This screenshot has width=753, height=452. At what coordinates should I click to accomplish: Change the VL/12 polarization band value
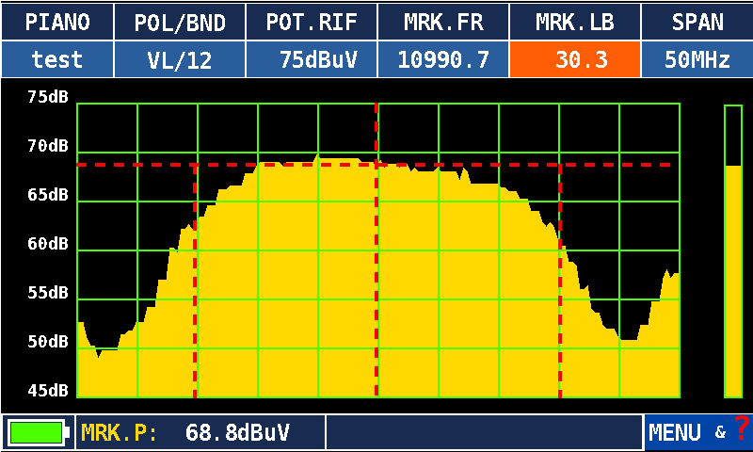click(x=180, y=59)
